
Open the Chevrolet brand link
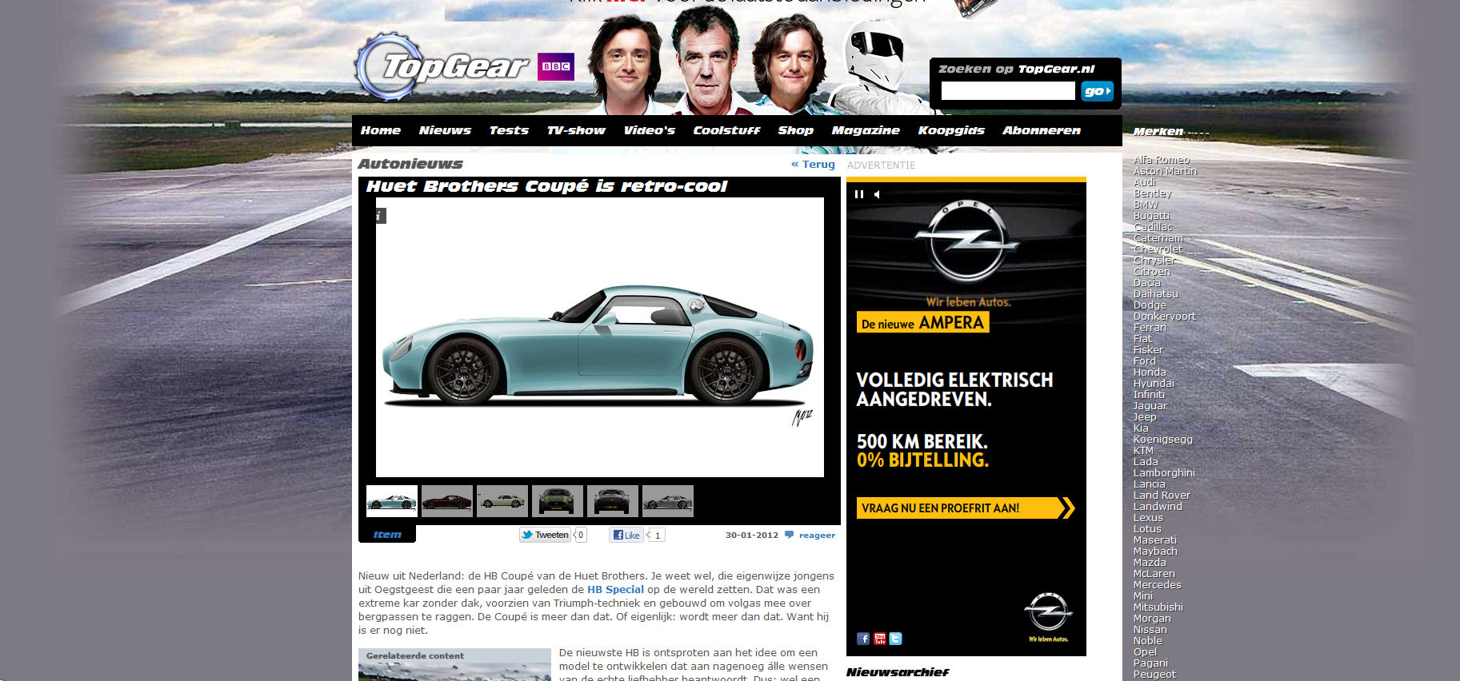click(1158, 249)
